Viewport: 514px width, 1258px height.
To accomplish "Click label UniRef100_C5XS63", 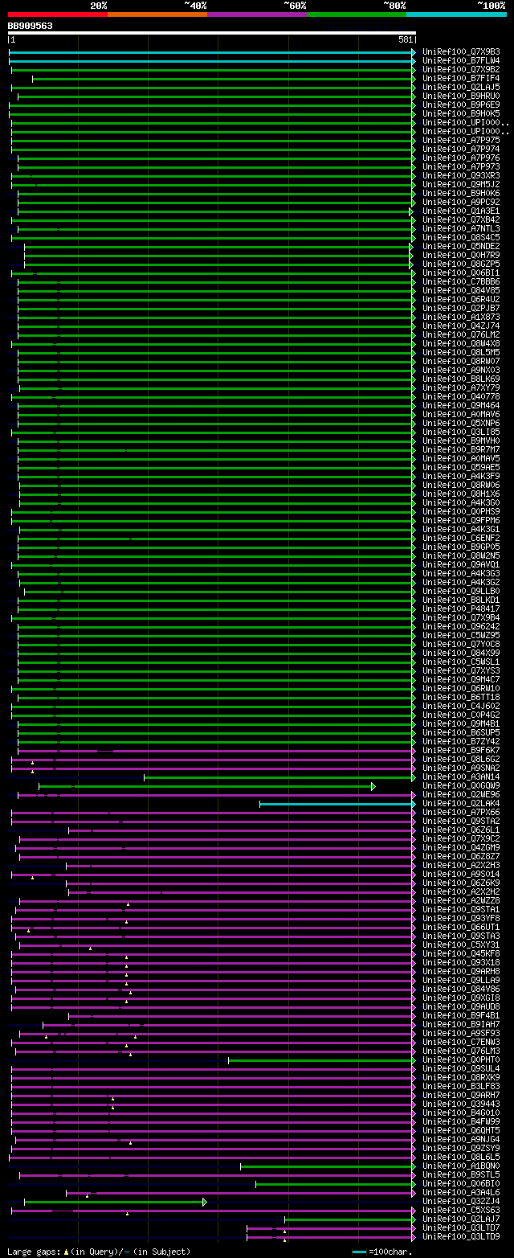I will [461, 1210].
